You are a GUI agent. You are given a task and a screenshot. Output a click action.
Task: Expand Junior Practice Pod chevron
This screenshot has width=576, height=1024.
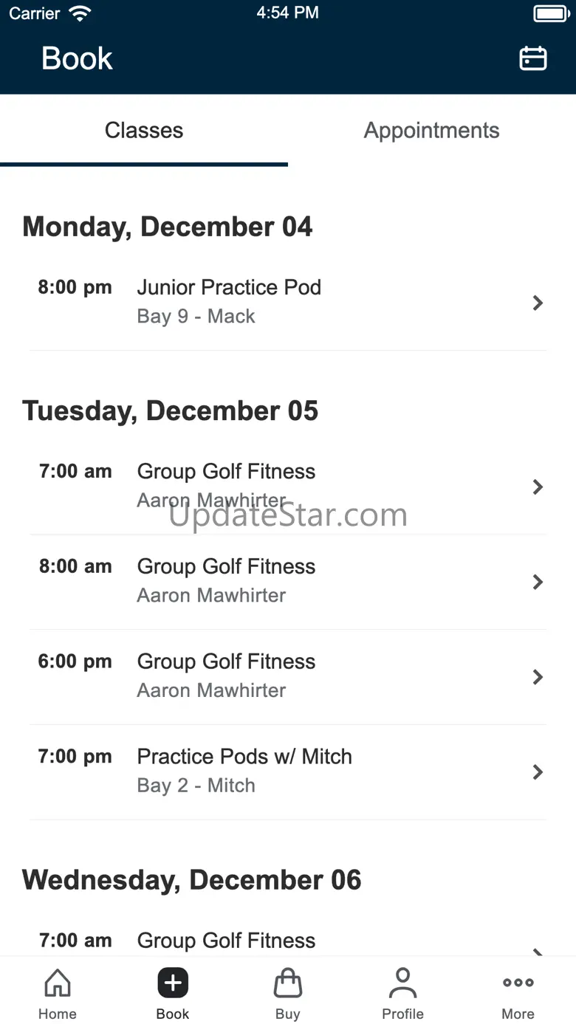(538, 303)
